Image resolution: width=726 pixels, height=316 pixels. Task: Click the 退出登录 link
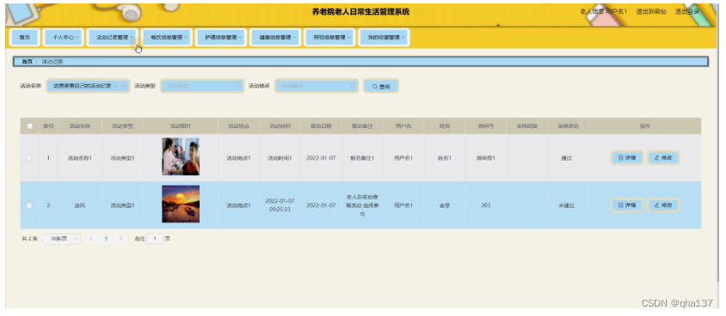(x=686, y=11)
